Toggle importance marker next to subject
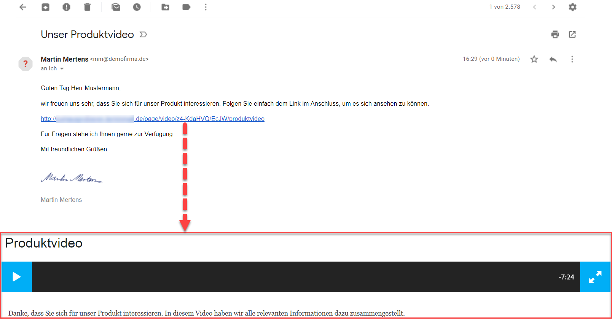The image size is (612, 319). (x=143, y=35)
